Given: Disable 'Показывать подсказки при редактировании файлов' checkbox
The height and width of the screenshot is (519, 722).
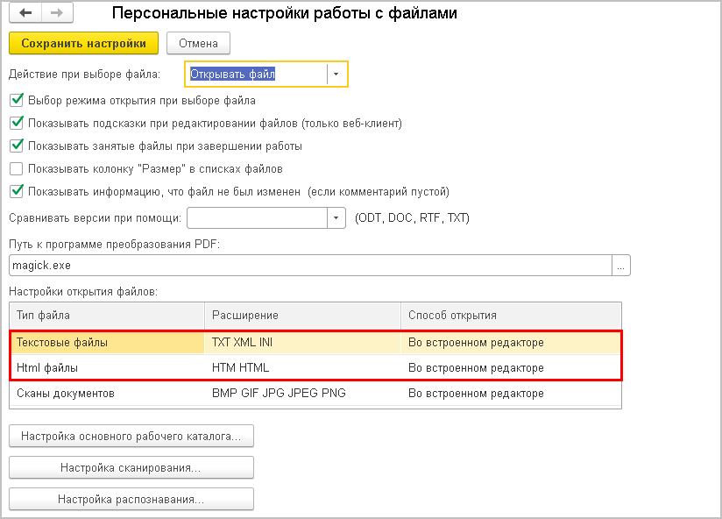Looking at the screenshot, I should pyautogui.click(x=16, y=124).
